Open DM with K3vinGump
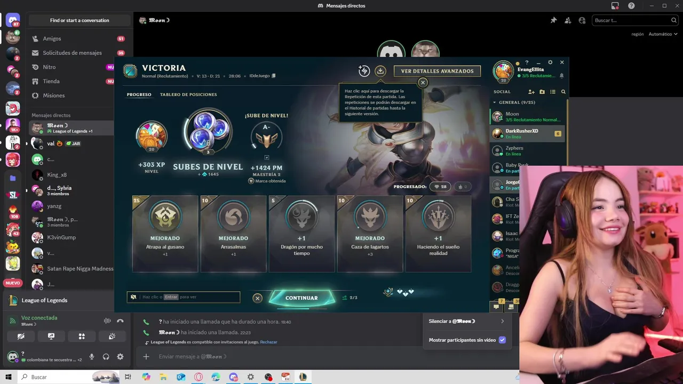This screenshot has height=384, width=683. tap(71, 237)
